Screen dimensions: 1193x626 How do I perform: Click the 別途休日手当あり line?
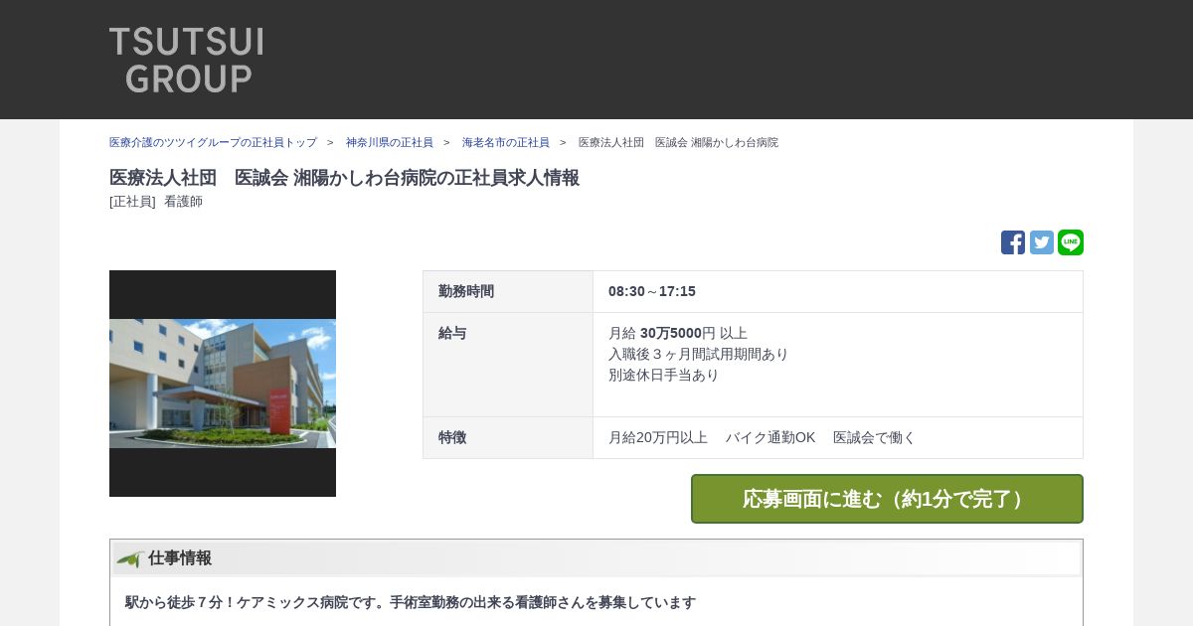663,375
